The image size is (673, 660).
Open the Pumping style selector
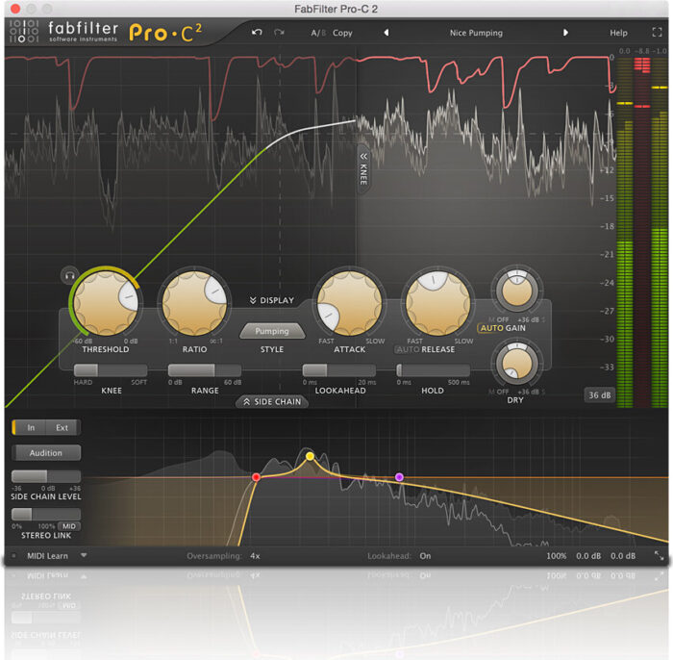(x=272, y=331)
